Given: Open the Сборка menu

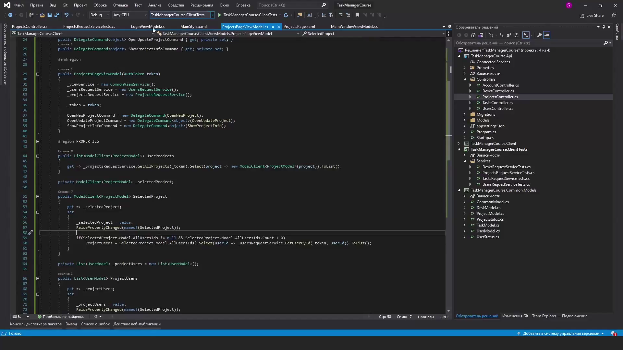Looking at the screenshot, I should 100,5.
